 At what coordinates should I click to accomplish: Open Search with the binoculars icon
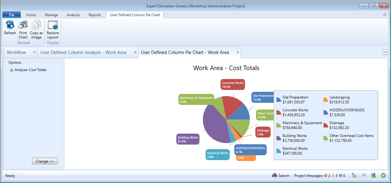(275, 175)
